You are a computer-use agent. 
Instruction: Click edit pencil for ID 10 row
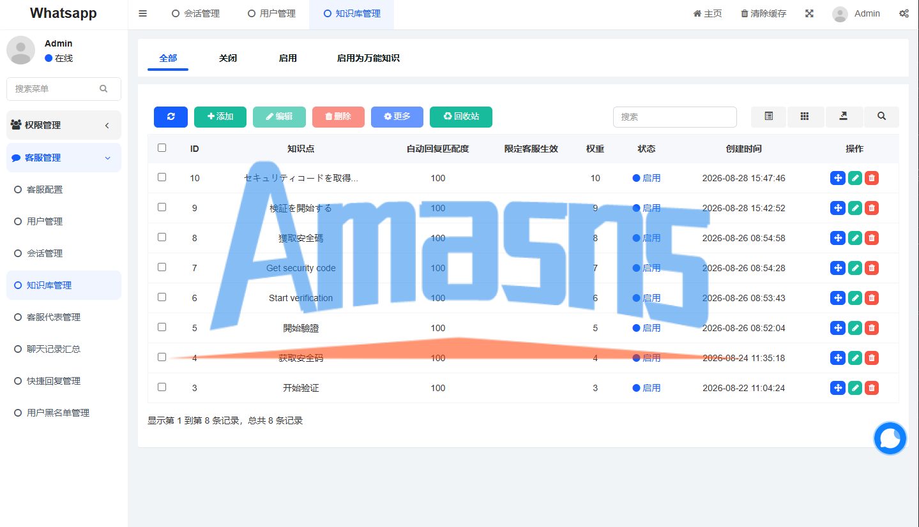(855, 178)
